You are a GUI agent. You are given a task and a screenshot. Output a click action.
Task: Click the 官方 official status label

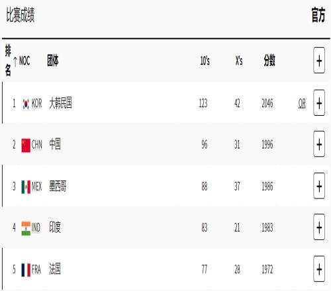coord(318,15)
